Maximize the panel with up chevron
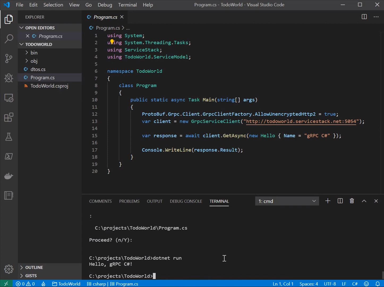The width and height of the screenshot is (384, 287). (364, 201)
